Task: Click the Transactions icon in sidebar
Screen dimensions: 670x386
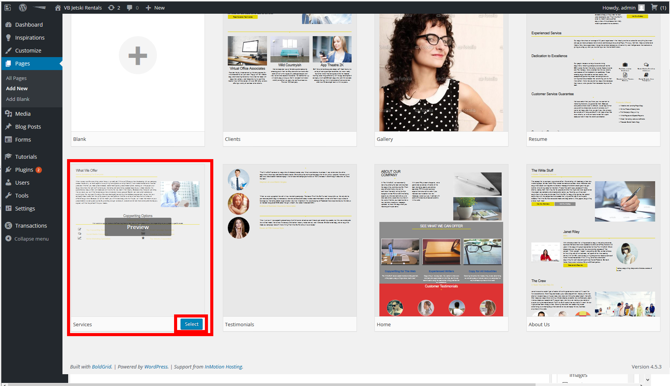Action: pyautogui.click(x=8, y=226)
